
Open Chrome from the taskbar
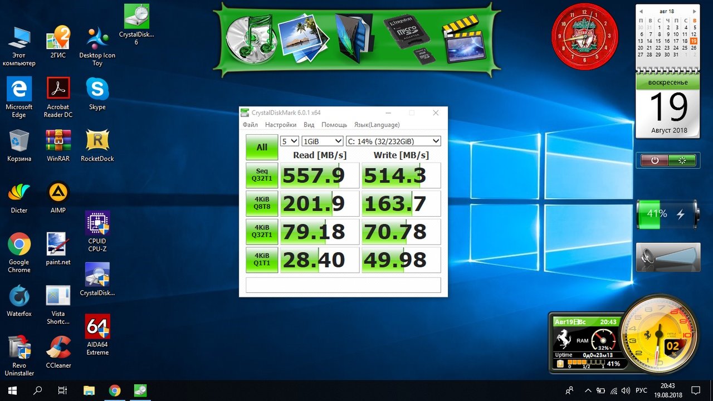[115, 390]
